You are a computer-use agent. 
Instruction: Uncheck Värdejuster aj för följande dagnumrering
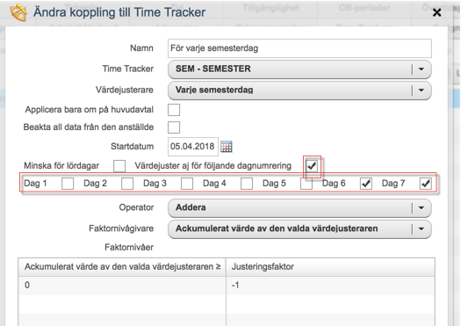(312, 166)
